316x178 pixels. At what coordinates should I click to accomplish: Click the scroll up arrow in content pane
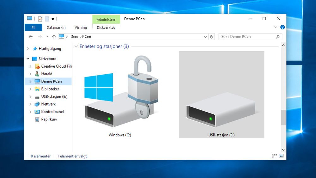click(x=283, y=45)
